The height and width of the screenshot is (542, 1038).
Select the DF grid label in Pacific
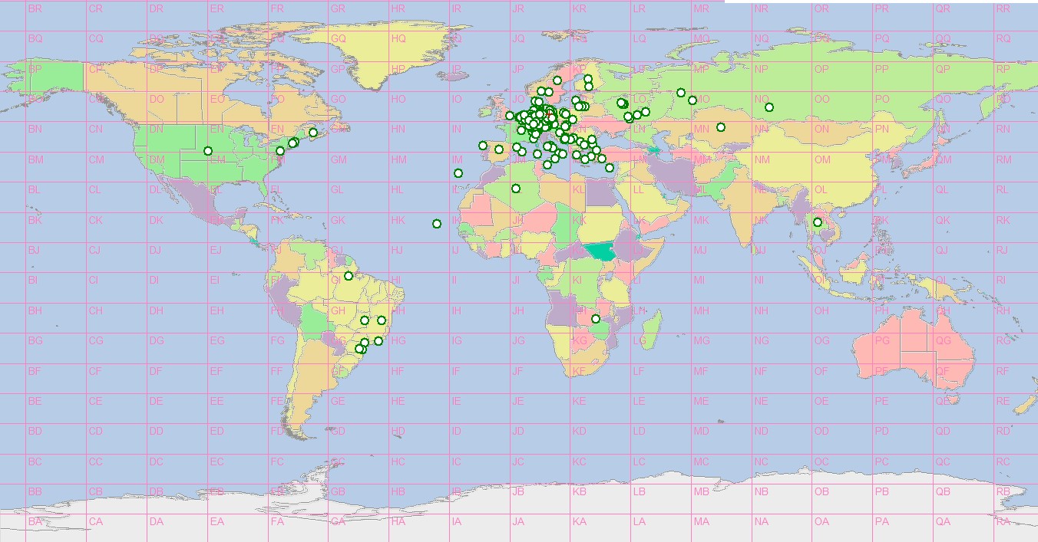(156, 372)
